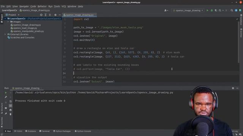
Task: Open the Run tool window button
Action: 8,131
